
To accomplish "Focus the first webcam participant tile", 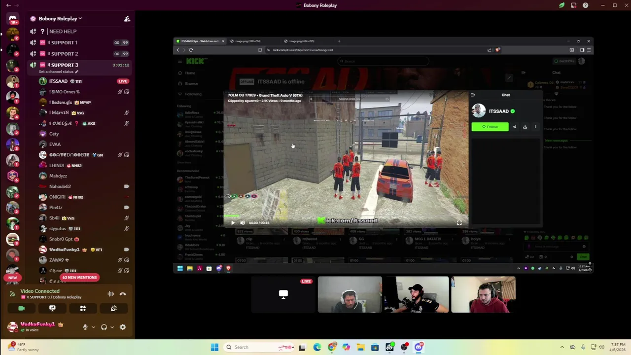I will coord(350,295).
